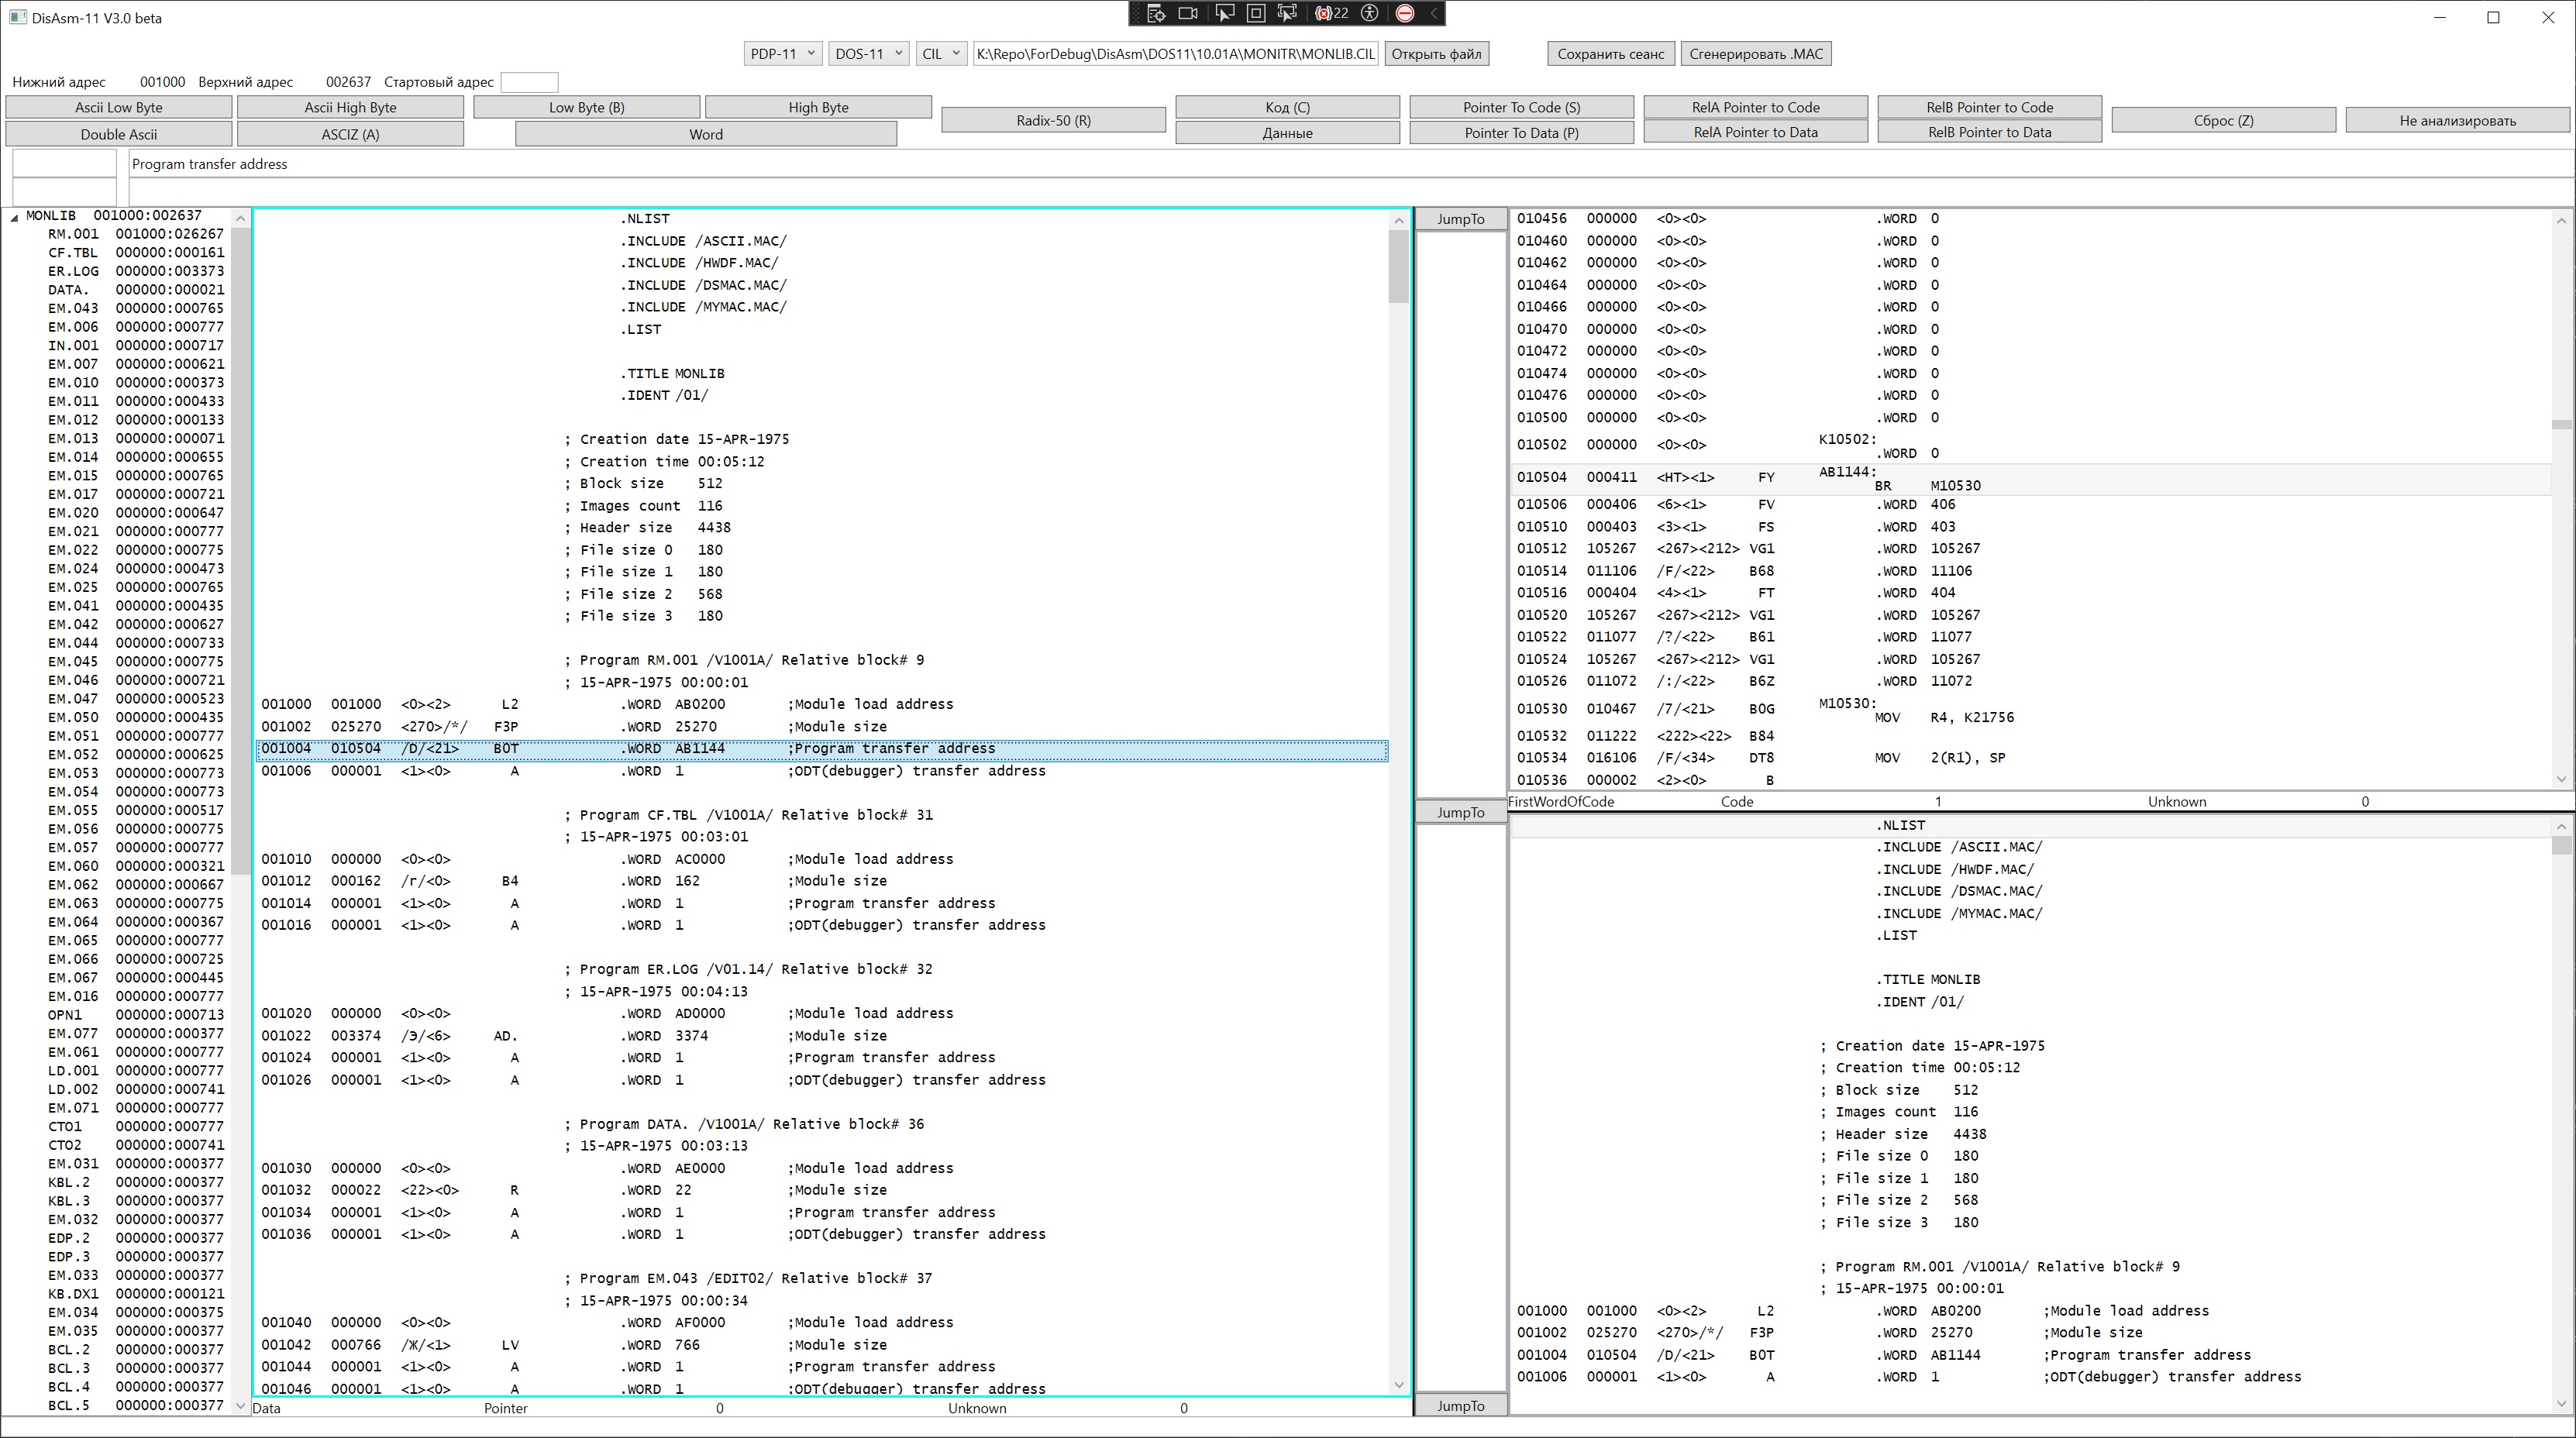The image size is (2576, 1438).
Task: Collapse the debug toolbar with chevron arrow
Action: pos(1434,13)
